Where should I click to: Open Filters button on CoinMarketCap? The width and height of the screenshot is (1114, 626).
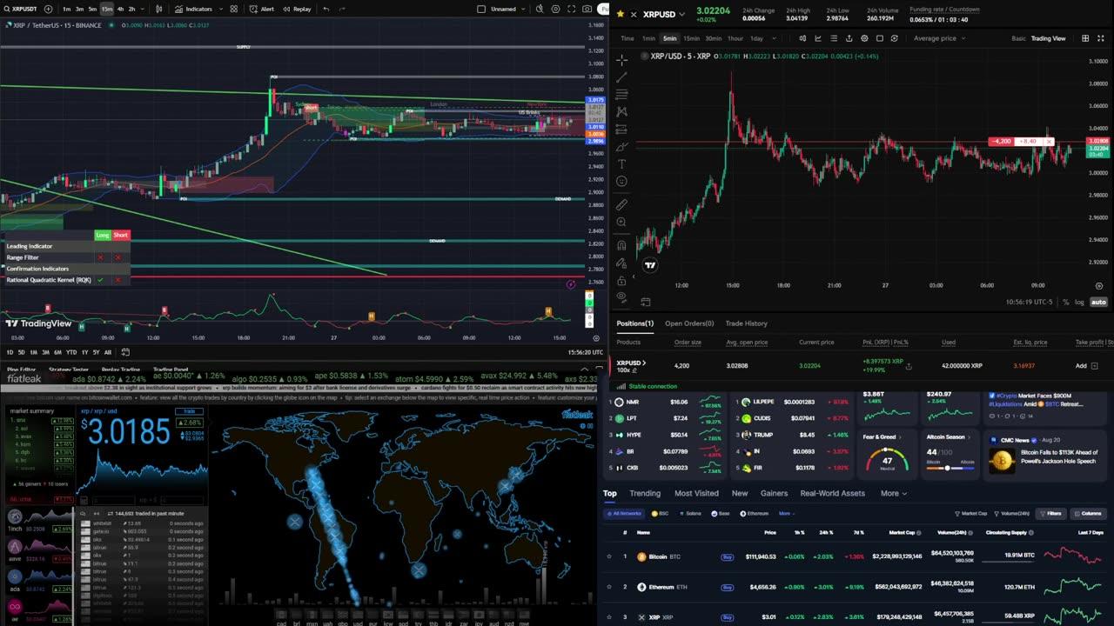pos(1051,514)
